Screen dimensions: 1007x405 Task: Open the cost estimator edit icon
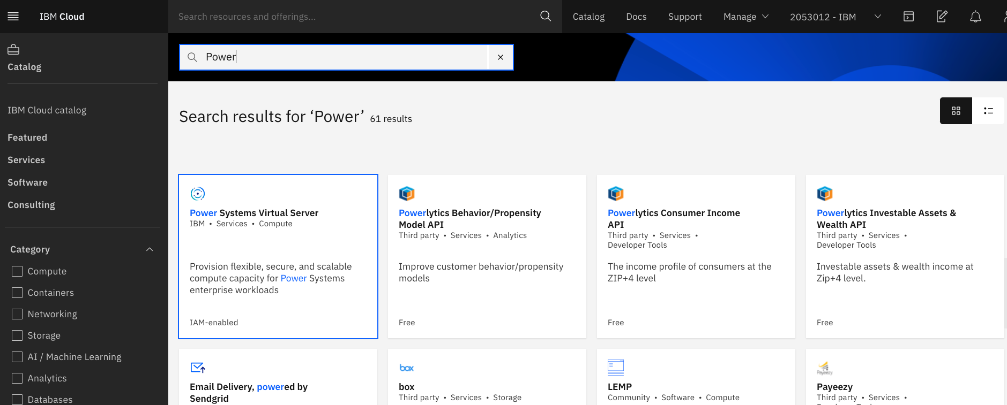pyautogui.click(x=942, y=17)
